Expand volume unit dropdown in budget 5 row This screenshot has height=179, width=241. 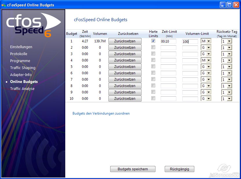[x=206, y=67]
